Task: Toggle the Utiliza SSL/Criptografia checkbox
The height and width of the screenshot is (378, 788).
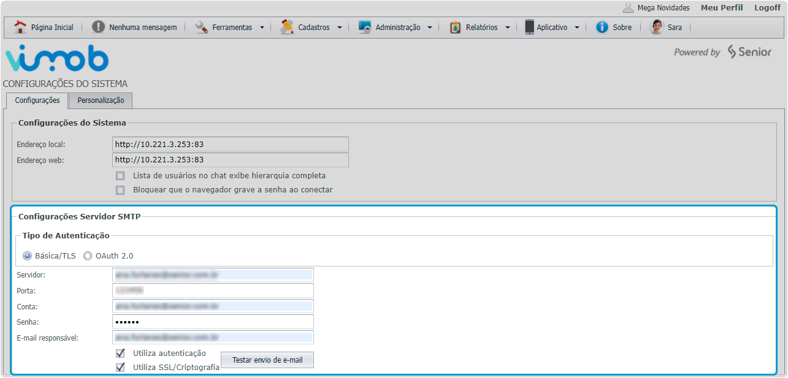Action: pos(120,368)
